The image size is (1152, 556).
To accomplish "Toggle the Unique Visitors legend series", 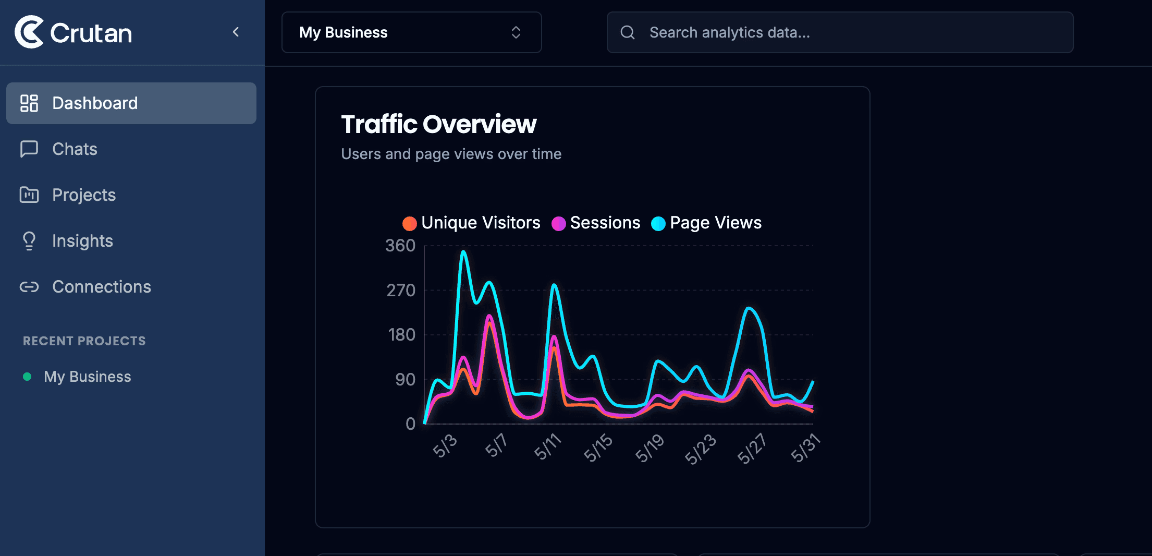I will coord(472,223).
